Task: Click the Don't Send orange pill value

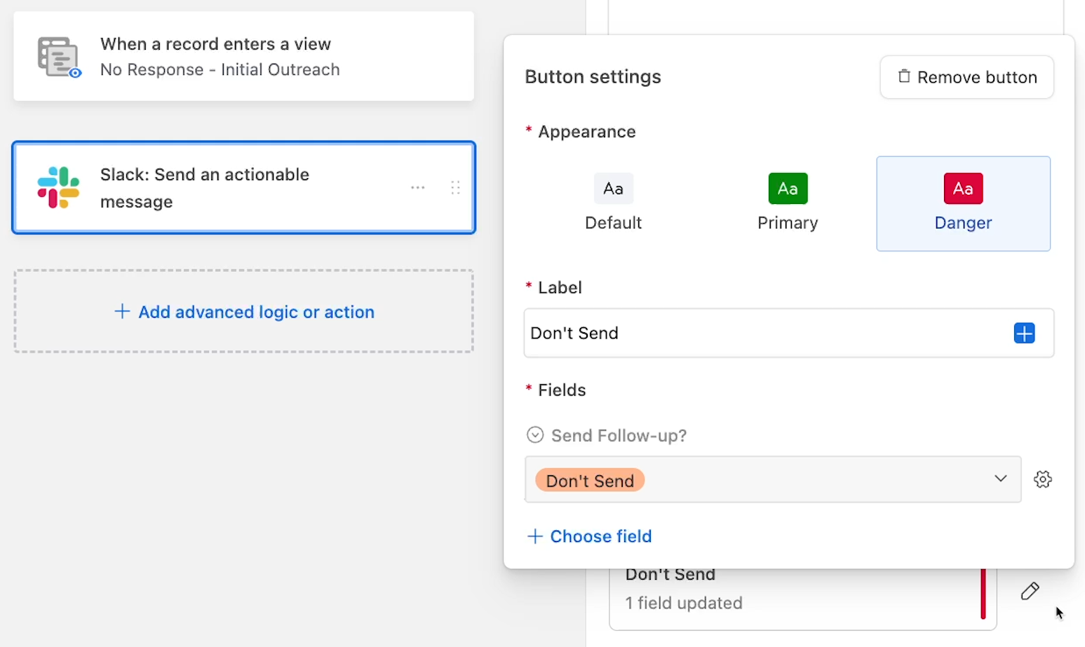Action: pyautogui.click(x=590, y=480)
